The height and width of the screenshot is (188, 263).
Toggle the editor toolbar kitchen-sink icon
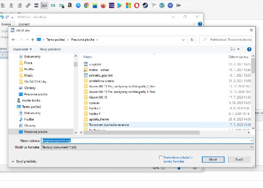click(x=44, y=6)
